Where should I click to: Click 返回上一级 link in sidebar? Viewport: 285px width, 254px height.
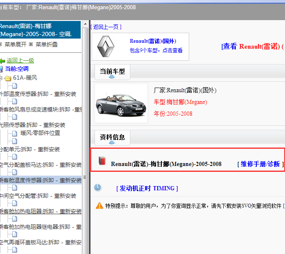[x=20, y=61]
